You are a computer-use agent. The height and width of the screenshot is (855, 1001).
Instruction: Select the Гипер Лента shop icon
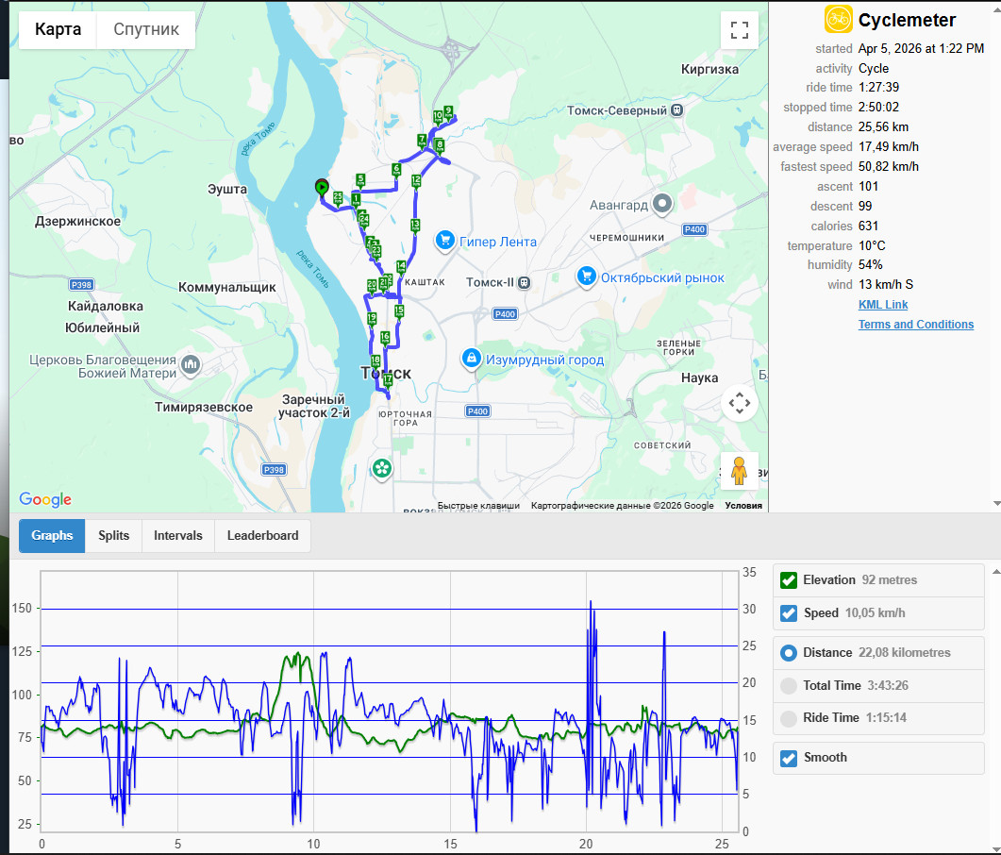(x=445, y=242)
